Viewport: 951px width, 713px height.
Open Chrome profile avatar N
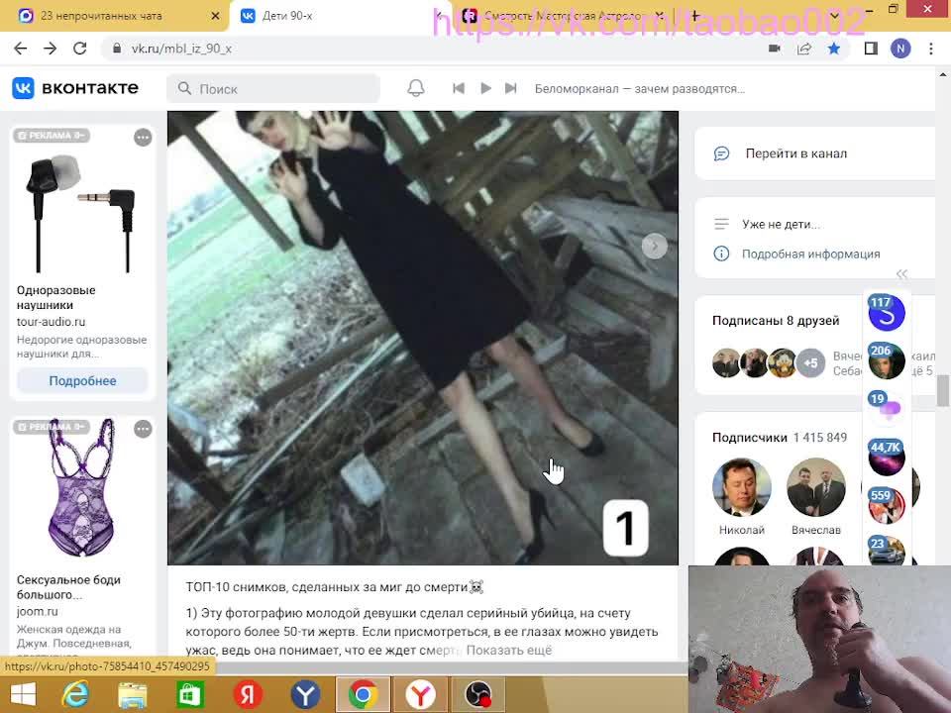coord(900,49)
